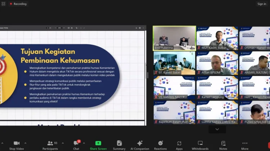The width and height of the screenshot is (270, 151).
Task: Show next page of video tiles with down chevron
Action: [x=217, y=129]
